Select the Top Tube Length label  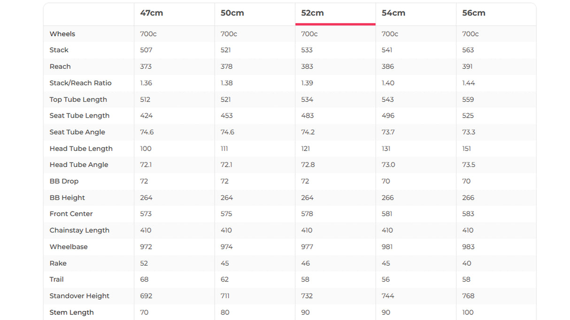pos(78,99)
